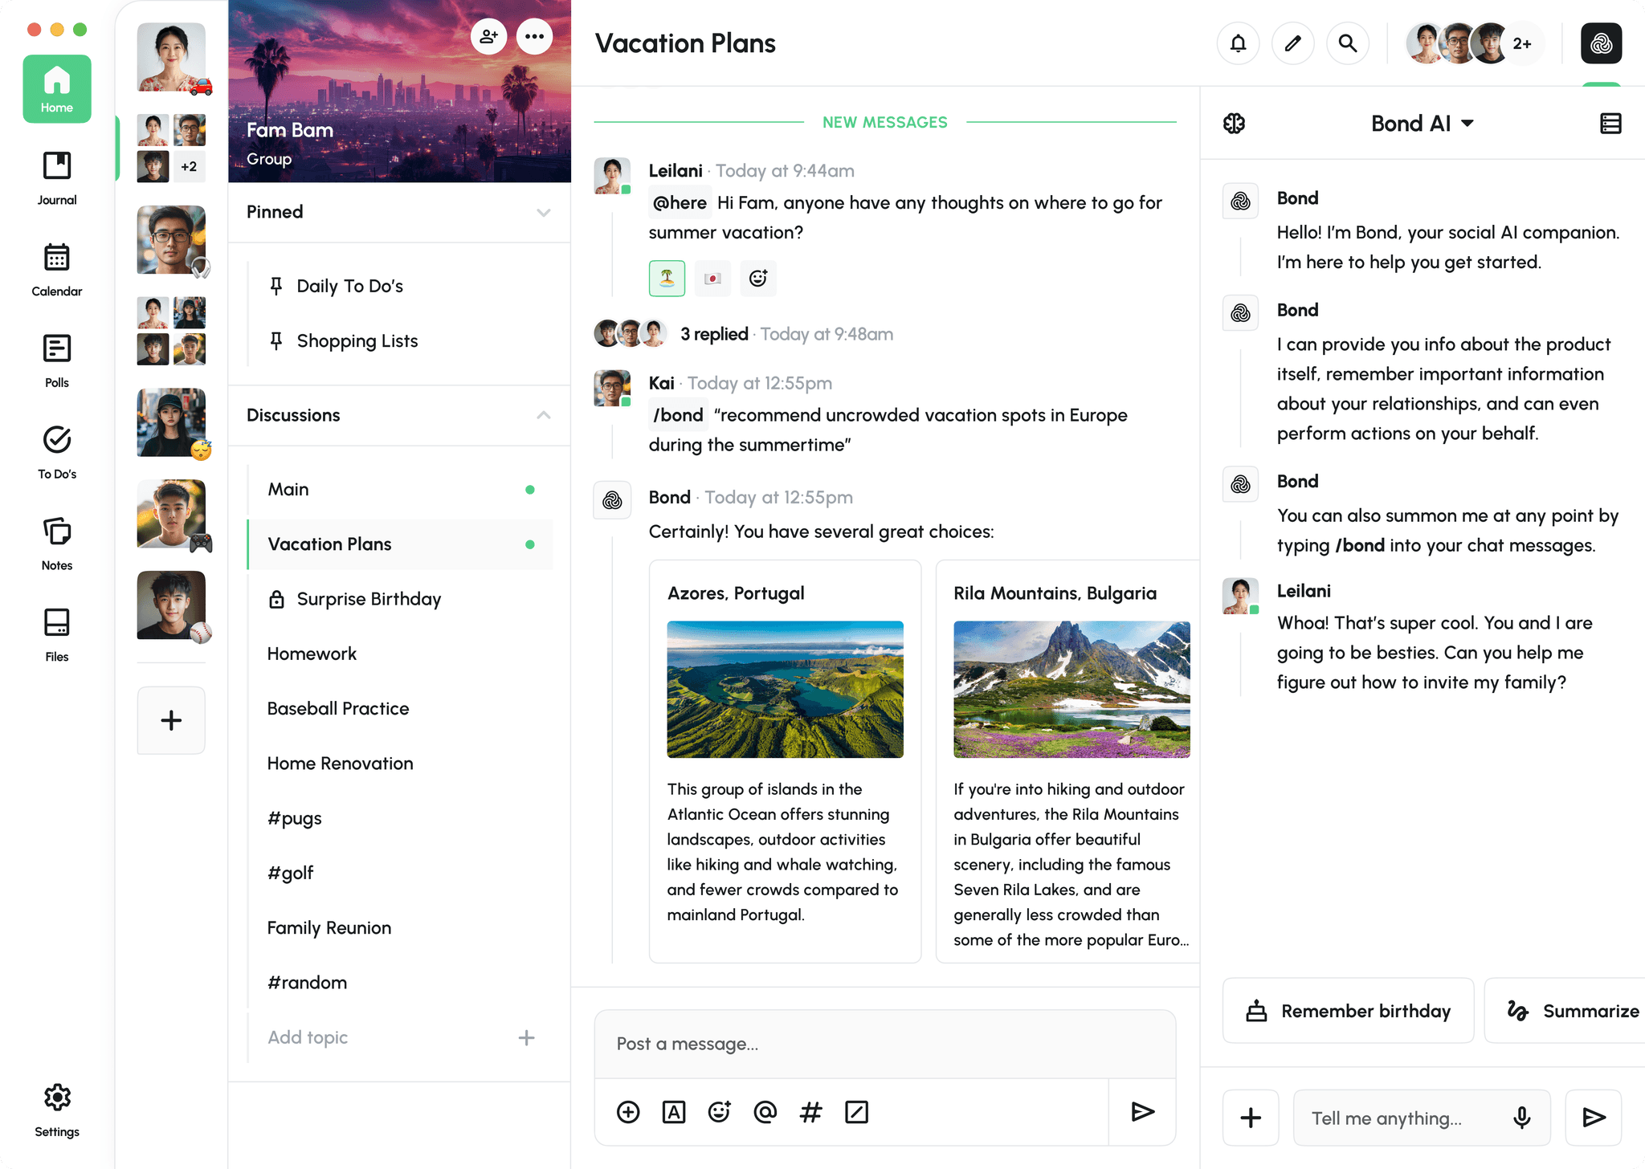The width and height of the screenshot is (1645, 1169).
Task: Open the To Do's section
Action: [x=57, y=452]
